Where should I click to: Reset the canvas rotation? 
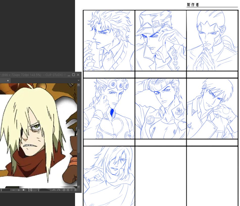pyautogui.click(x=64, y=190)
